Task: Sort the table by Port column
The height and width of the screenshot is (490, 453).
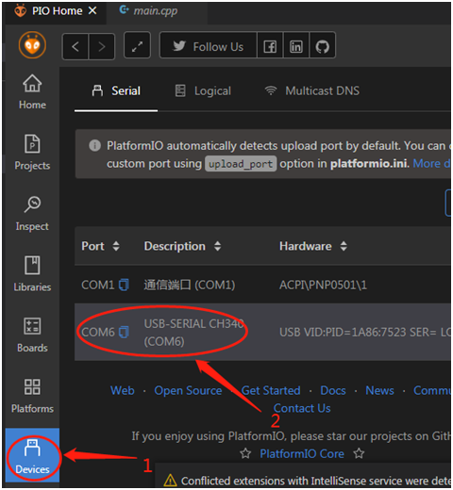Action: [101, 246]
